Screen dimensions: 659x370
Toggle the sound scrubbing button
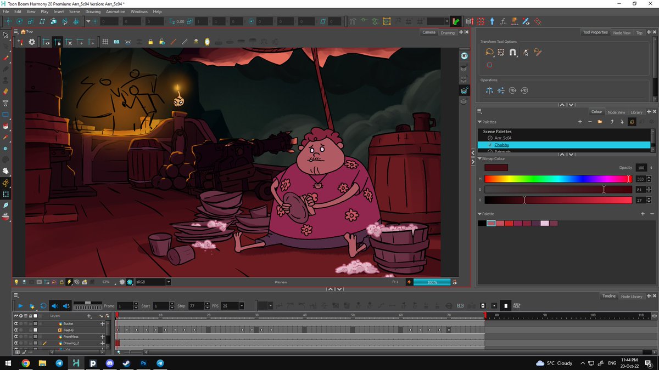[66, 306]
